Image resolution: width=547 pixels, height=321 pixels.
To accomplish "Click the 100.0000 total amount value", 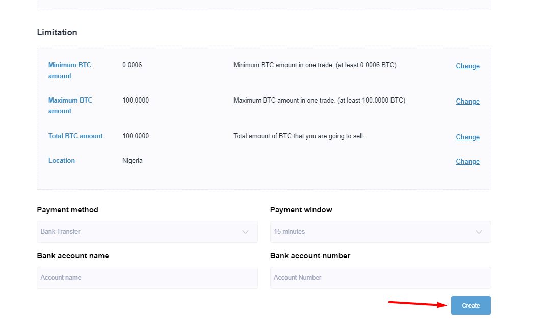I will [136, 136].
